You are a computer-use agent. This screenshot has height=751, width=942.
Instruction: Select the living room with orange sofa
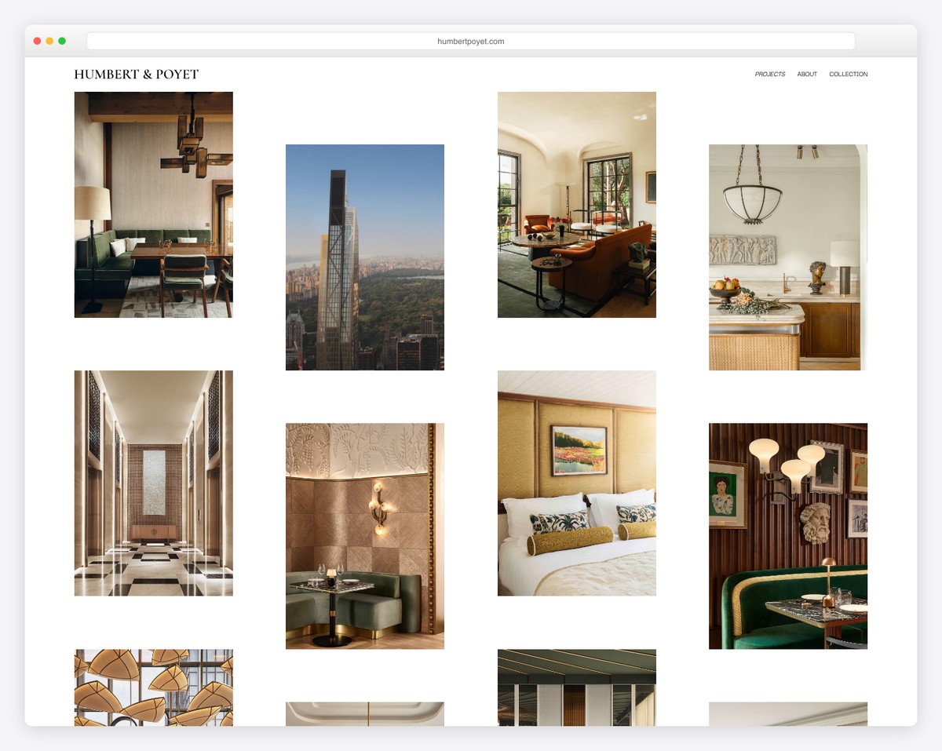(x=577, y=205)
